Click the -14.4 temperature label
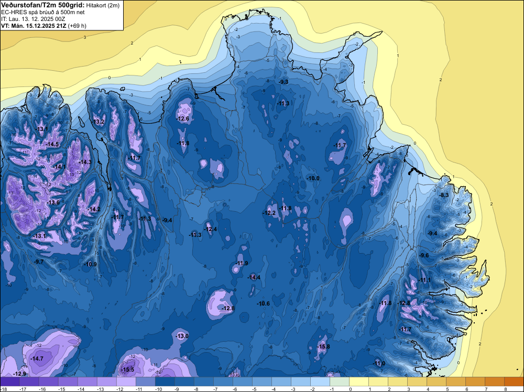Viewport: 524px width, 392px height. 254,277
